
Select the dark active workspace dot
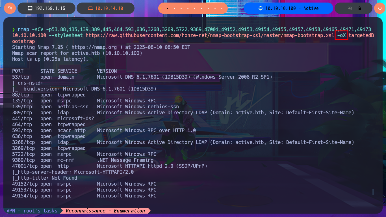point(168,8)
